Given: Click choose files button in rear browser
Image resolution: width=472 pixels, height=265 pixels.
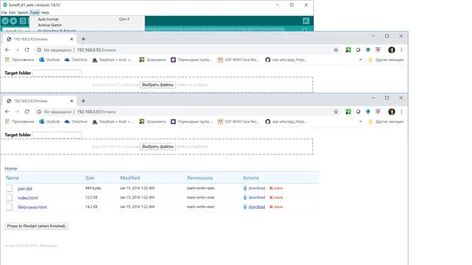Looking at the screenshot, I should [x=158, y=85].
